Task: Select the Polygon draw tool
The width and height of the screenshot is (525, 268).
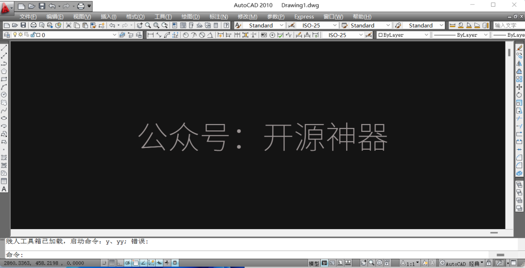Action: (4, 71)
